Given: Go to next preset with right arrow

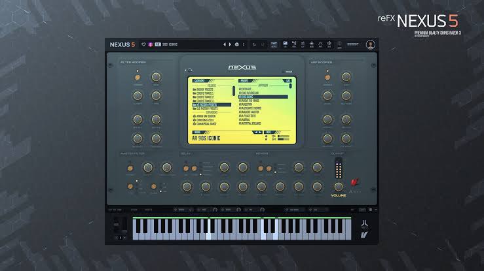Looking at the screenshot, I should click(x=230, y=44).
